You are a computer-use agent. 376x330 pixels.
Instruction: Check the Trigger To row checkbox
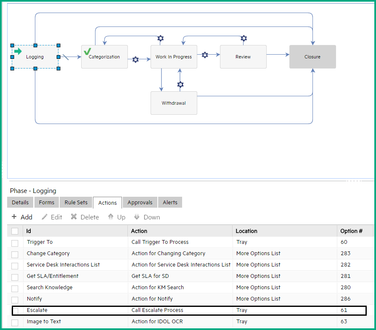tap(15, 243)
